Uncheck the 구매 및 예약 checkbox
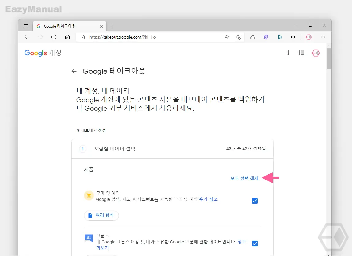Screen dimensions: 352x256 pyautogui.click(x=255, y=201)
